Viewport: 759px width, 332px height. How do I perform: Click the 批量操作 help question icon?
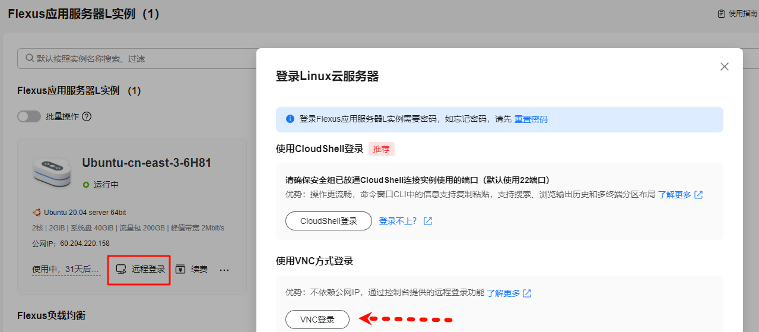pos(87,116)
